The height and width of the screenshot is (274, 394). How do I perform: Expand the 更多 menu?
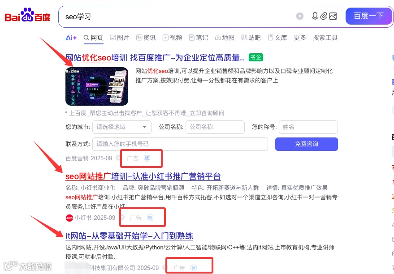click(x=300, y=38)
